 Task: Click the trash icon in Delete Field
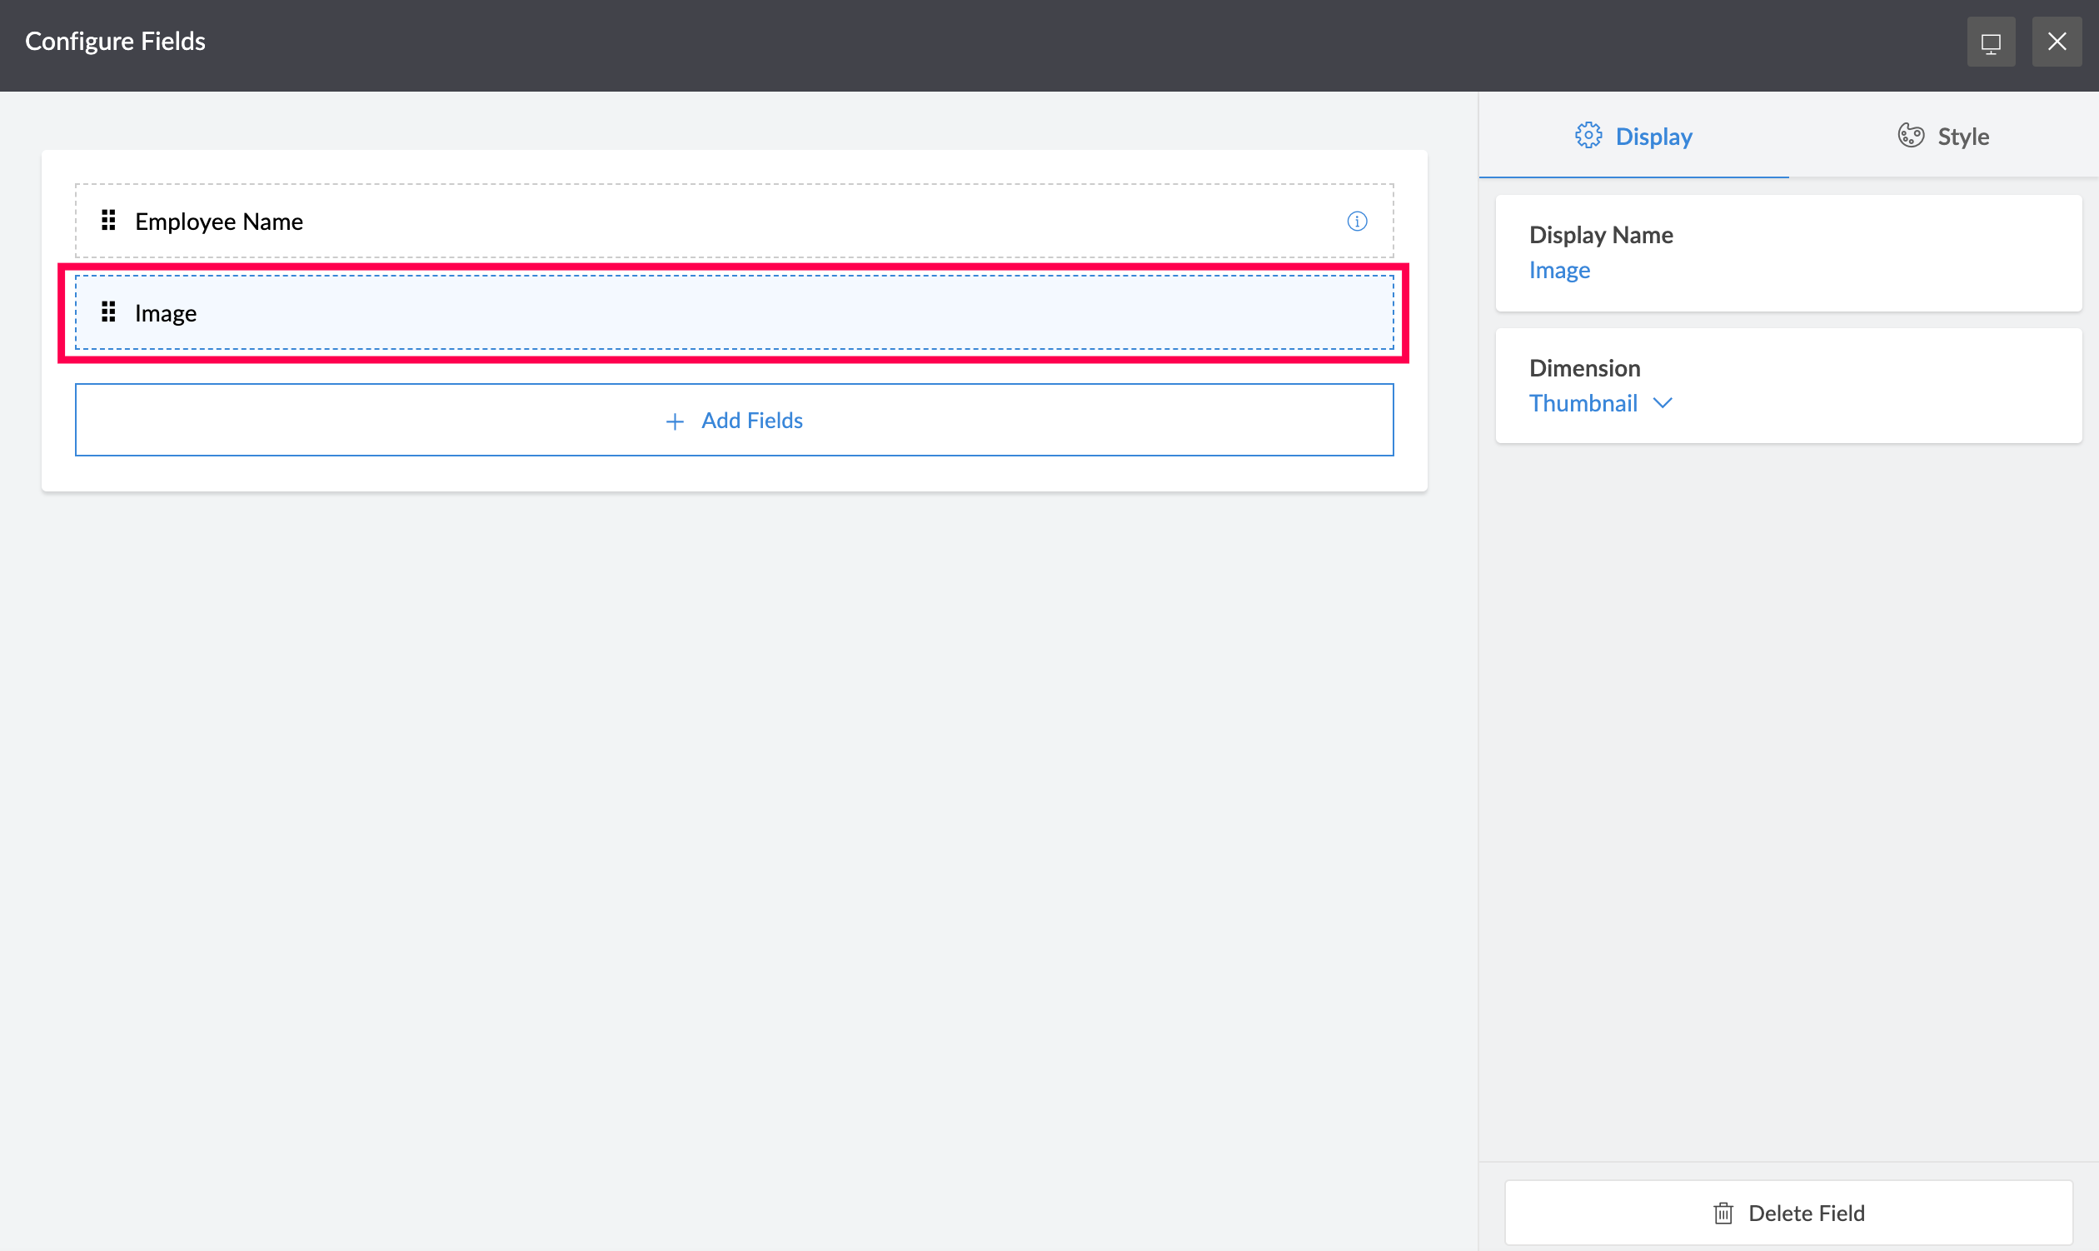(x=1723, y=1213)
